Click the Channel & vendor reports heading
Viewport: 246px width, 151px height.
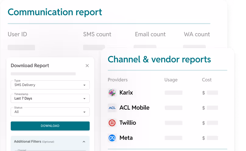[x=159, y=59]
